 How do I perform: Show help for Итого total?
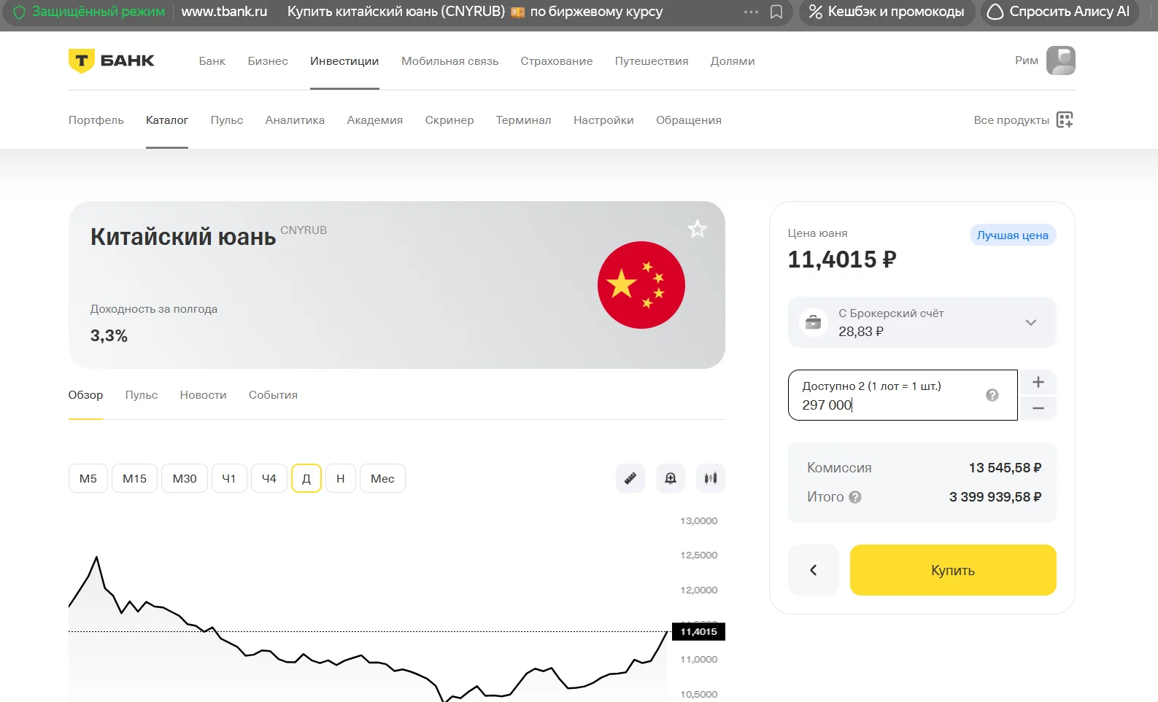[855, 497]
